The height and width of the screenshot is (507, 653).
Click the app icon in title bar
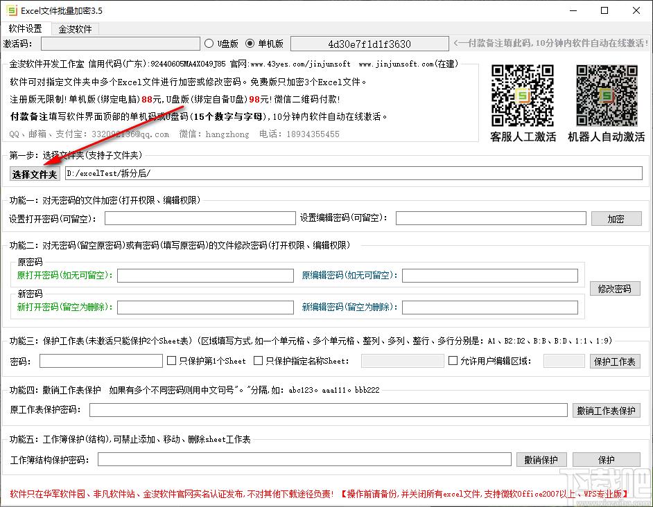(12, 10)
